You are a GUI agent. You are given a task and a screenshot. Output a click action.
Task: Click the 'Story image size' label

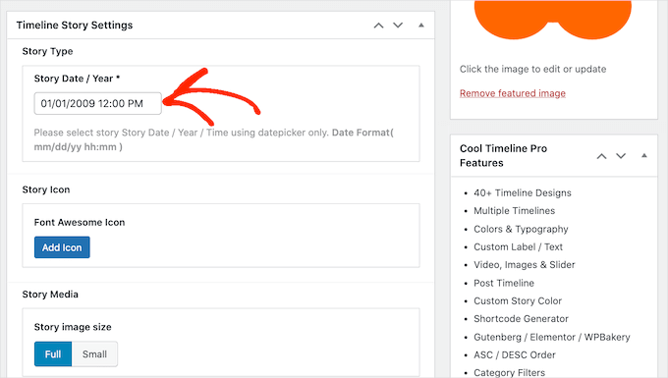pos(73,327)
